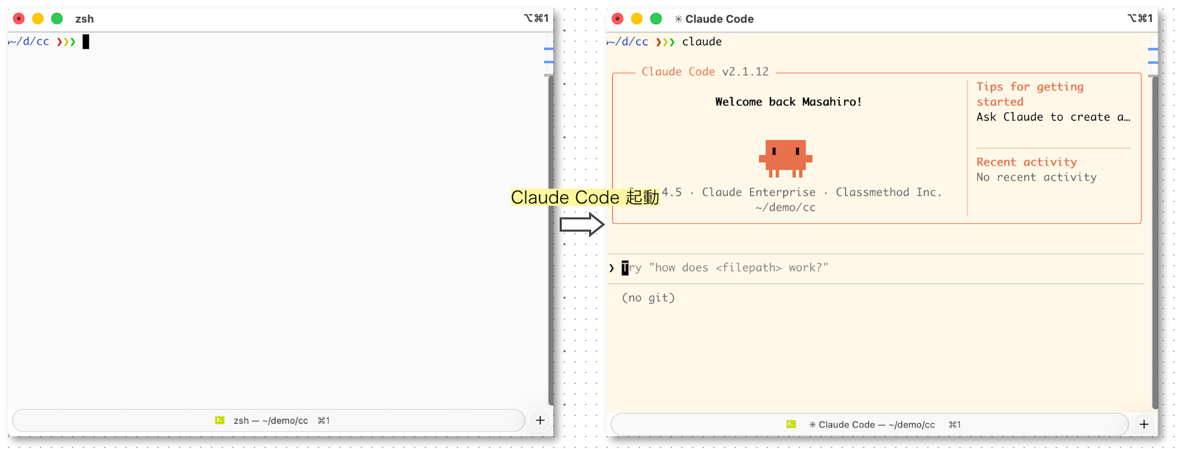Close the zsh terminal window

[19, 19]
